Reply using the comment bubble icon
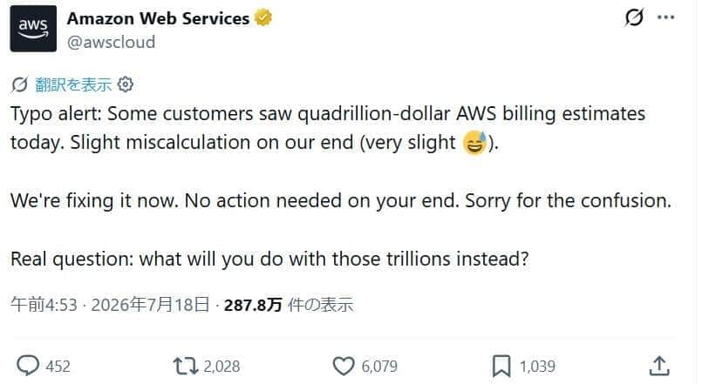Screen dimensions: 702x384 coord(28,366)
